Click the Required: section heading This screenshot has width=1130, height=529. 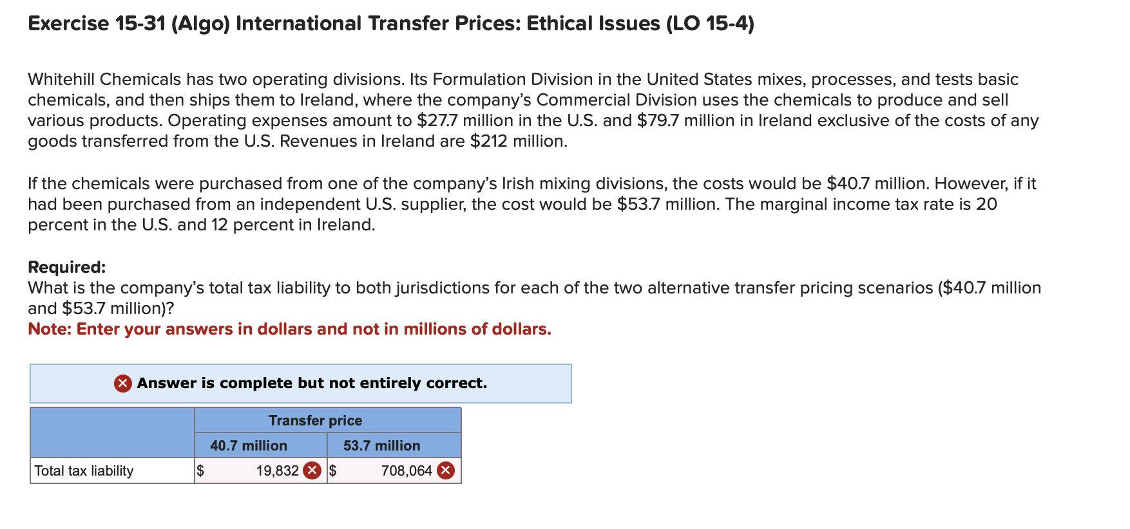66,266
